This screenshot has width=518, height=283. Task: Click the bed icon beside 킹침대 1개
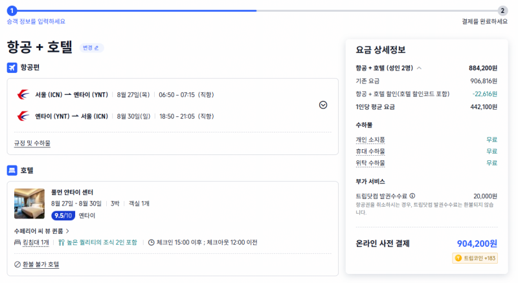tap(17, 242)
